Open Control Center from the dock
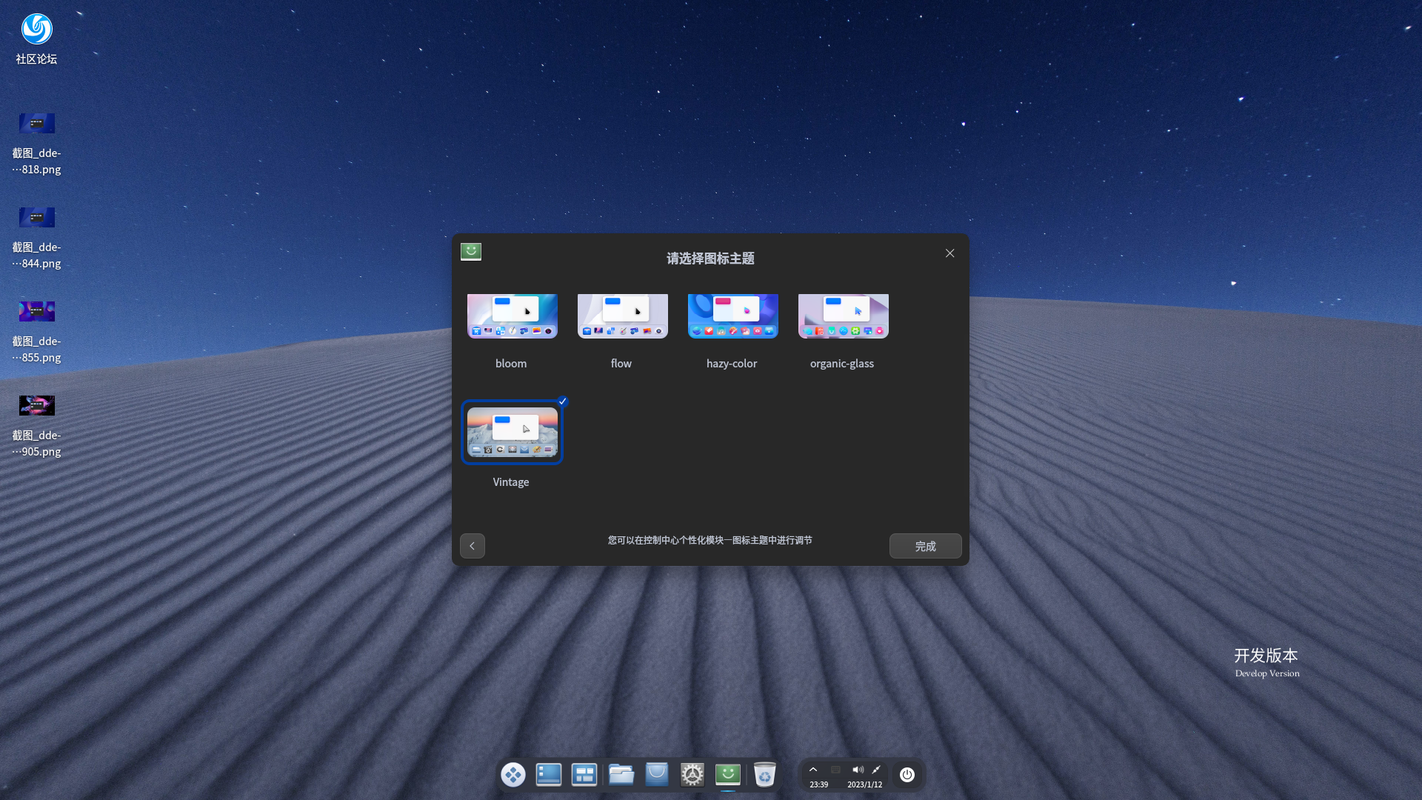 692,775
